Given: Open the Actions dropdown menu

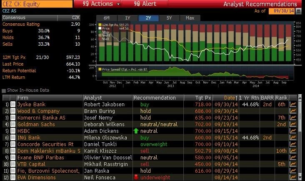Looking at the screenshot, I should point(101,4).
